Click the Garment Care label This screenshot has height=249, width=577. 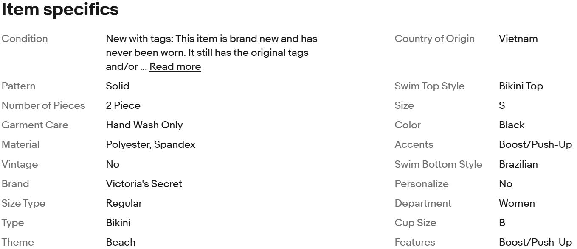click(x=35, y=125)
